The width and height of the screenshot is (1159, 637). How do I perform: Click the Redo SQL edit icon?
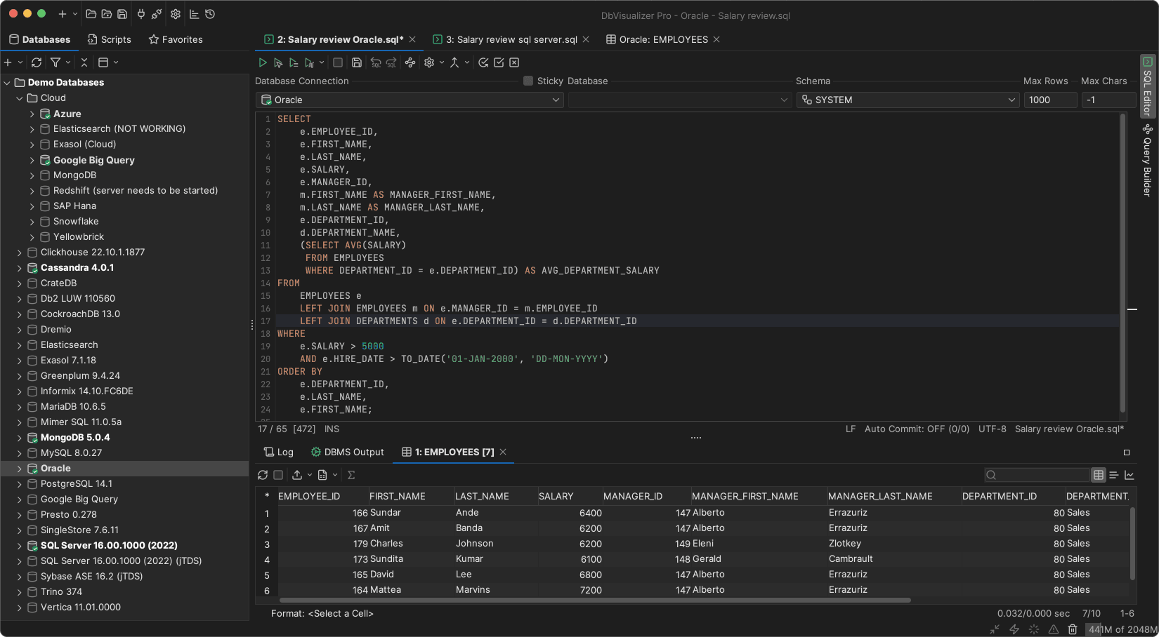(x=393, y=62)
